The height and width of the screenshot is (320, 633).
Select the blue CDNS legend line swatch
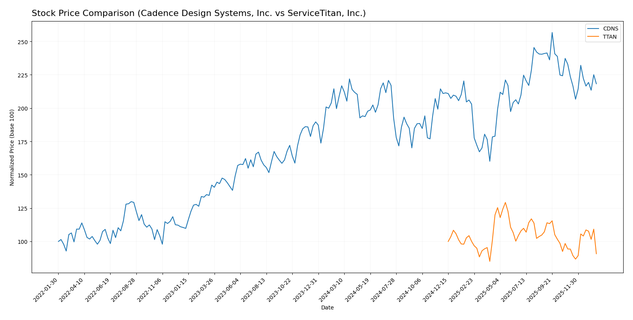click(x=594, y=29)
